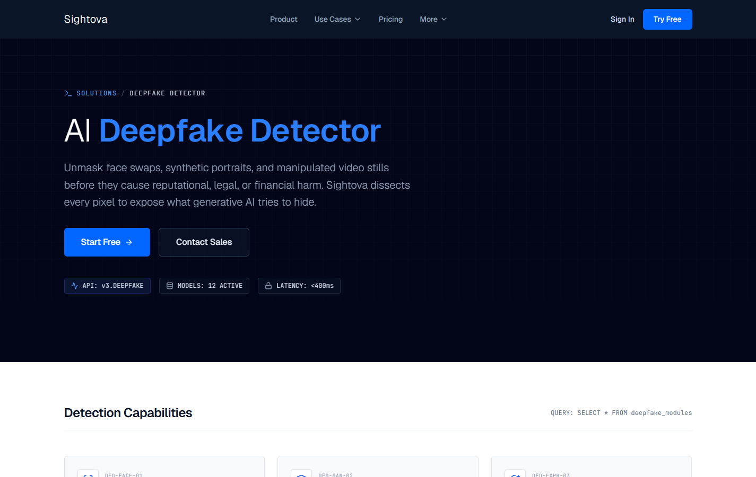The image size is (756, 477).
Task: Expand the Use Cases dropdown
Action: [337, 19]
